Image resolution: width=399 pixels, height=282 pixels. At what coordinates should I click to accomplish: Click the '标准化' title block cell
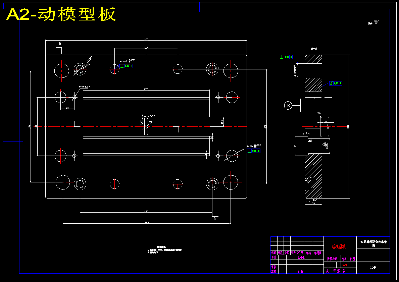tap(301, 258)
